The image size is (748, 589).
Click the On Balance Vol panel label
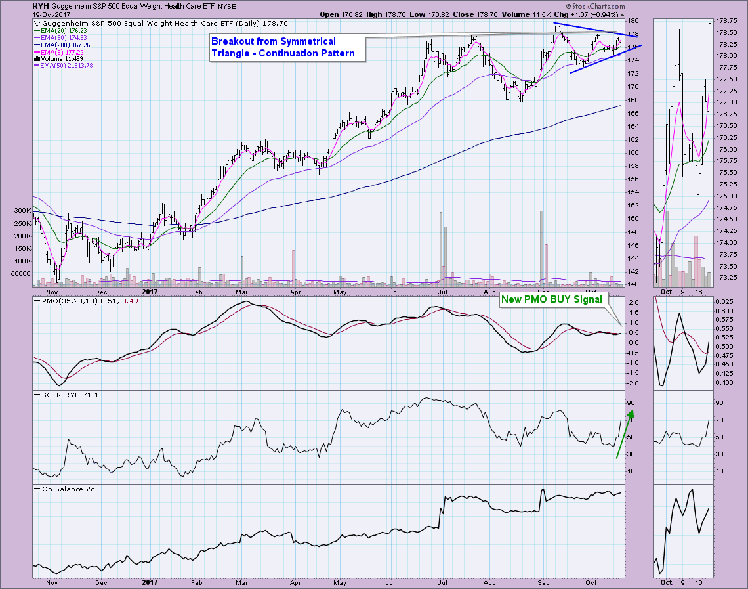tap(60, 489)
